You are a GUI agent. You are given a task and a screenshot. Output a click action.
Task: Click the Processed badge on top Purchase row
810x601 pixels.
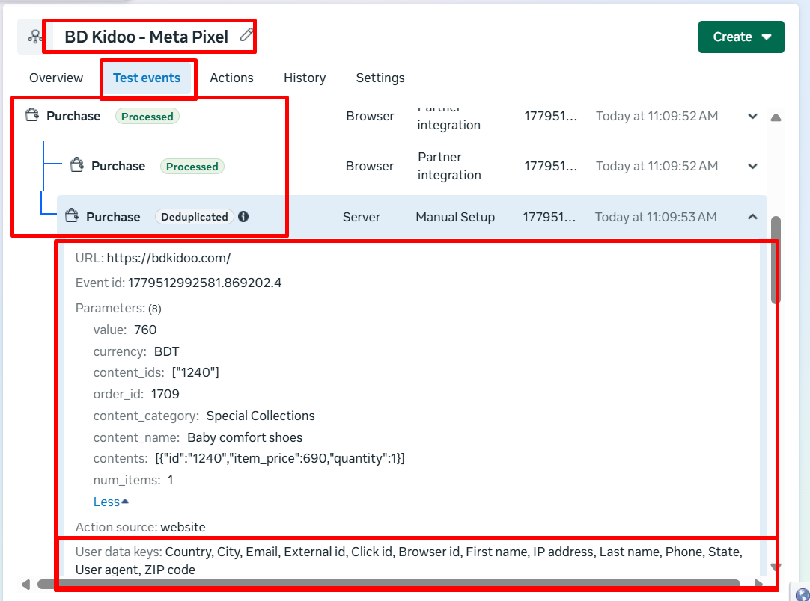(x=147, y=117)
